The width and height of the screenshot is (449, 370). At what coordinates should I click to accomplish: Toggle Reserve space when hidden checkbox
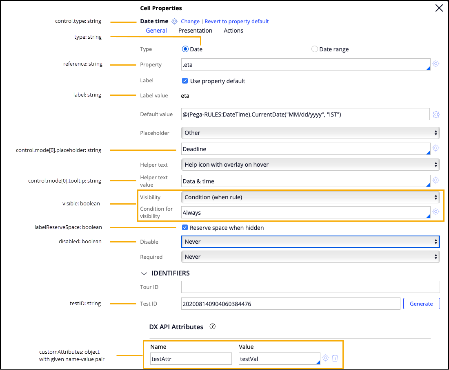click(185, 228)
